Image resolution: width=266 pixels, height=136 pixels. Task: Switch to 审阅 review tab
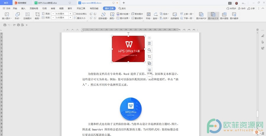(53, 8)
